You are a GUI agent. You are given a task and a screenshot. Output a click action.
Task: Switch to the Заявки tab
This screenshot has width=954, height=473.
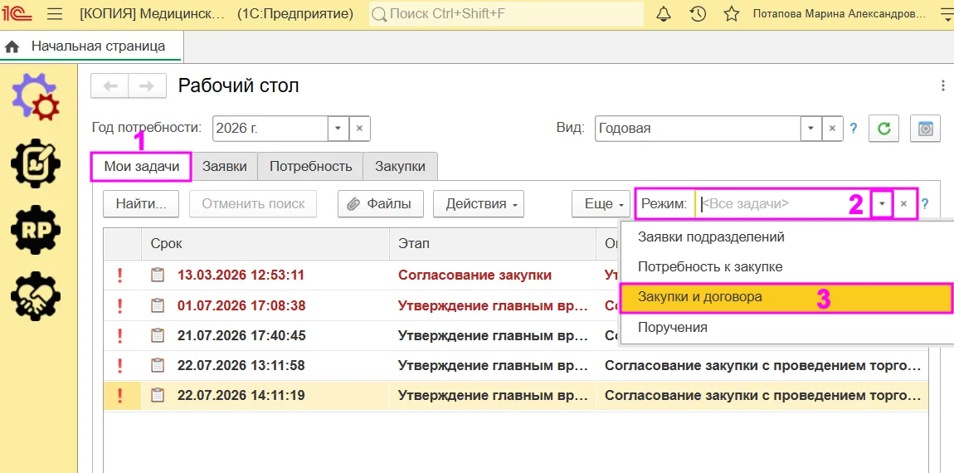point(225,166)
